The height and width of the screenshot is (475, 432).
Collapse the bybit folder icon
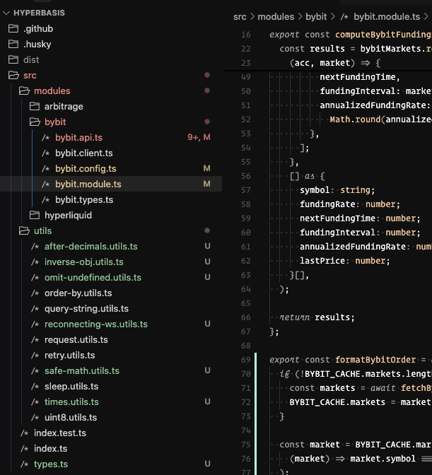35,122
